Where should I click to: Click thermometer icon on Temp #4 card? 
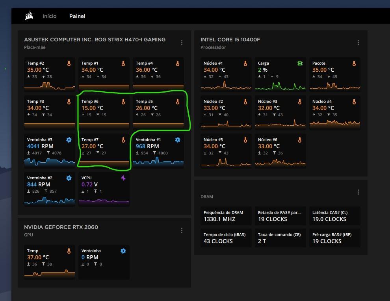[x=178, y=63]
